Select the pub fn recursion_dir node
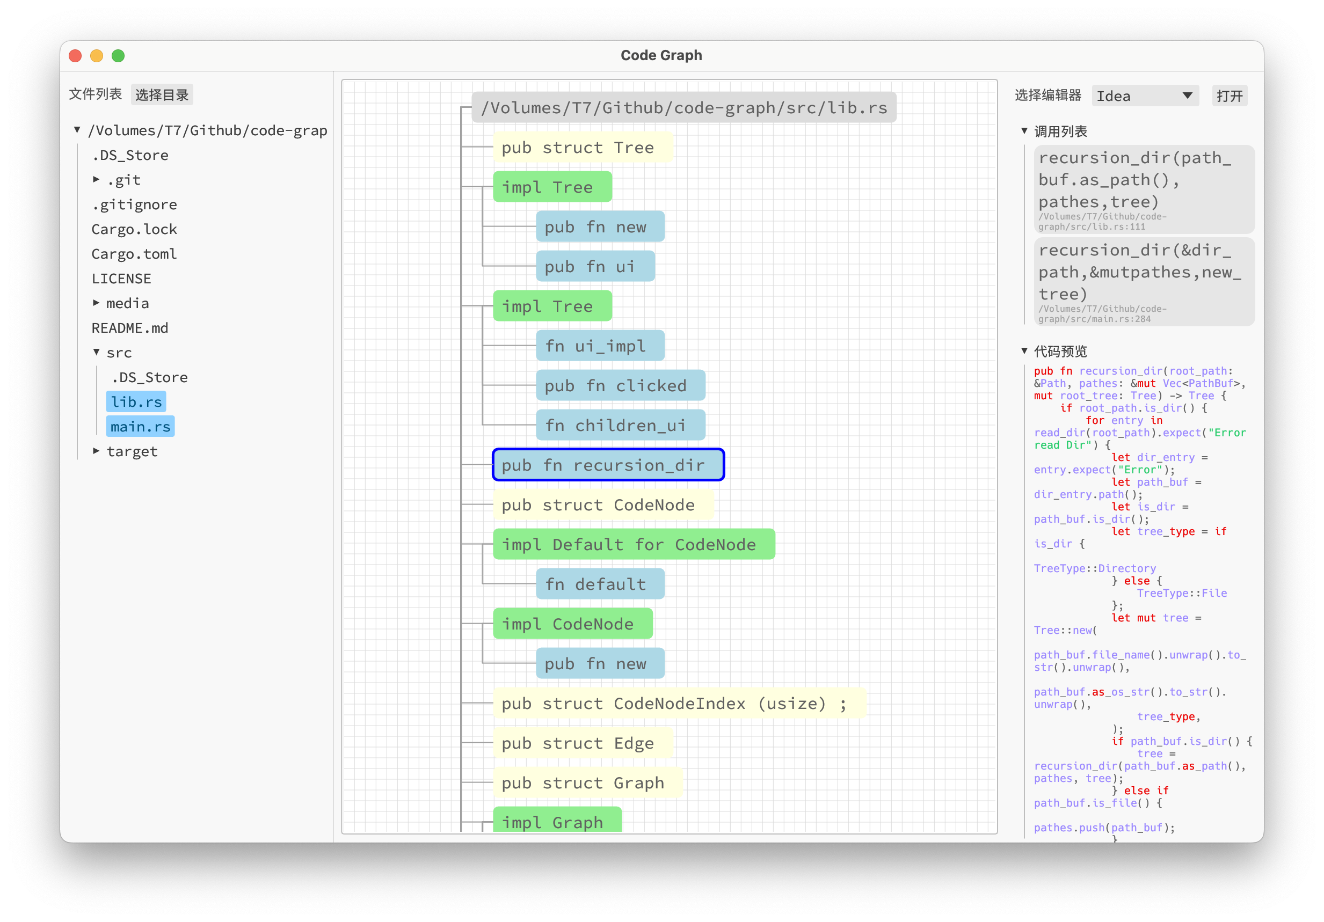1324x922 pixels. point(608,465)
